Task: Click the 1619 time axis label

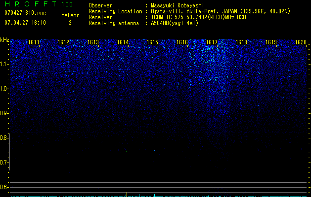Action: [271, 42]
